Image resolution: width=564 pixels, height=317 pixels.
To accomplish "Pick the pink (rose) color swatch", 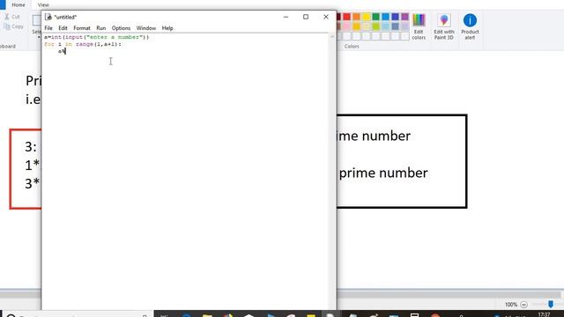I will [x=346, y=26].
